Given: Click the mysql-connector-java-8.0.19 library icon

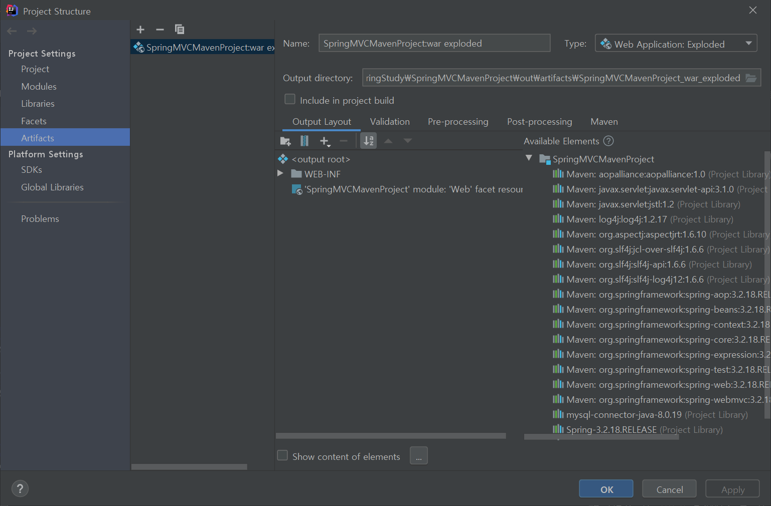Looking at the screenshot, I should click(x=558, y=414).
